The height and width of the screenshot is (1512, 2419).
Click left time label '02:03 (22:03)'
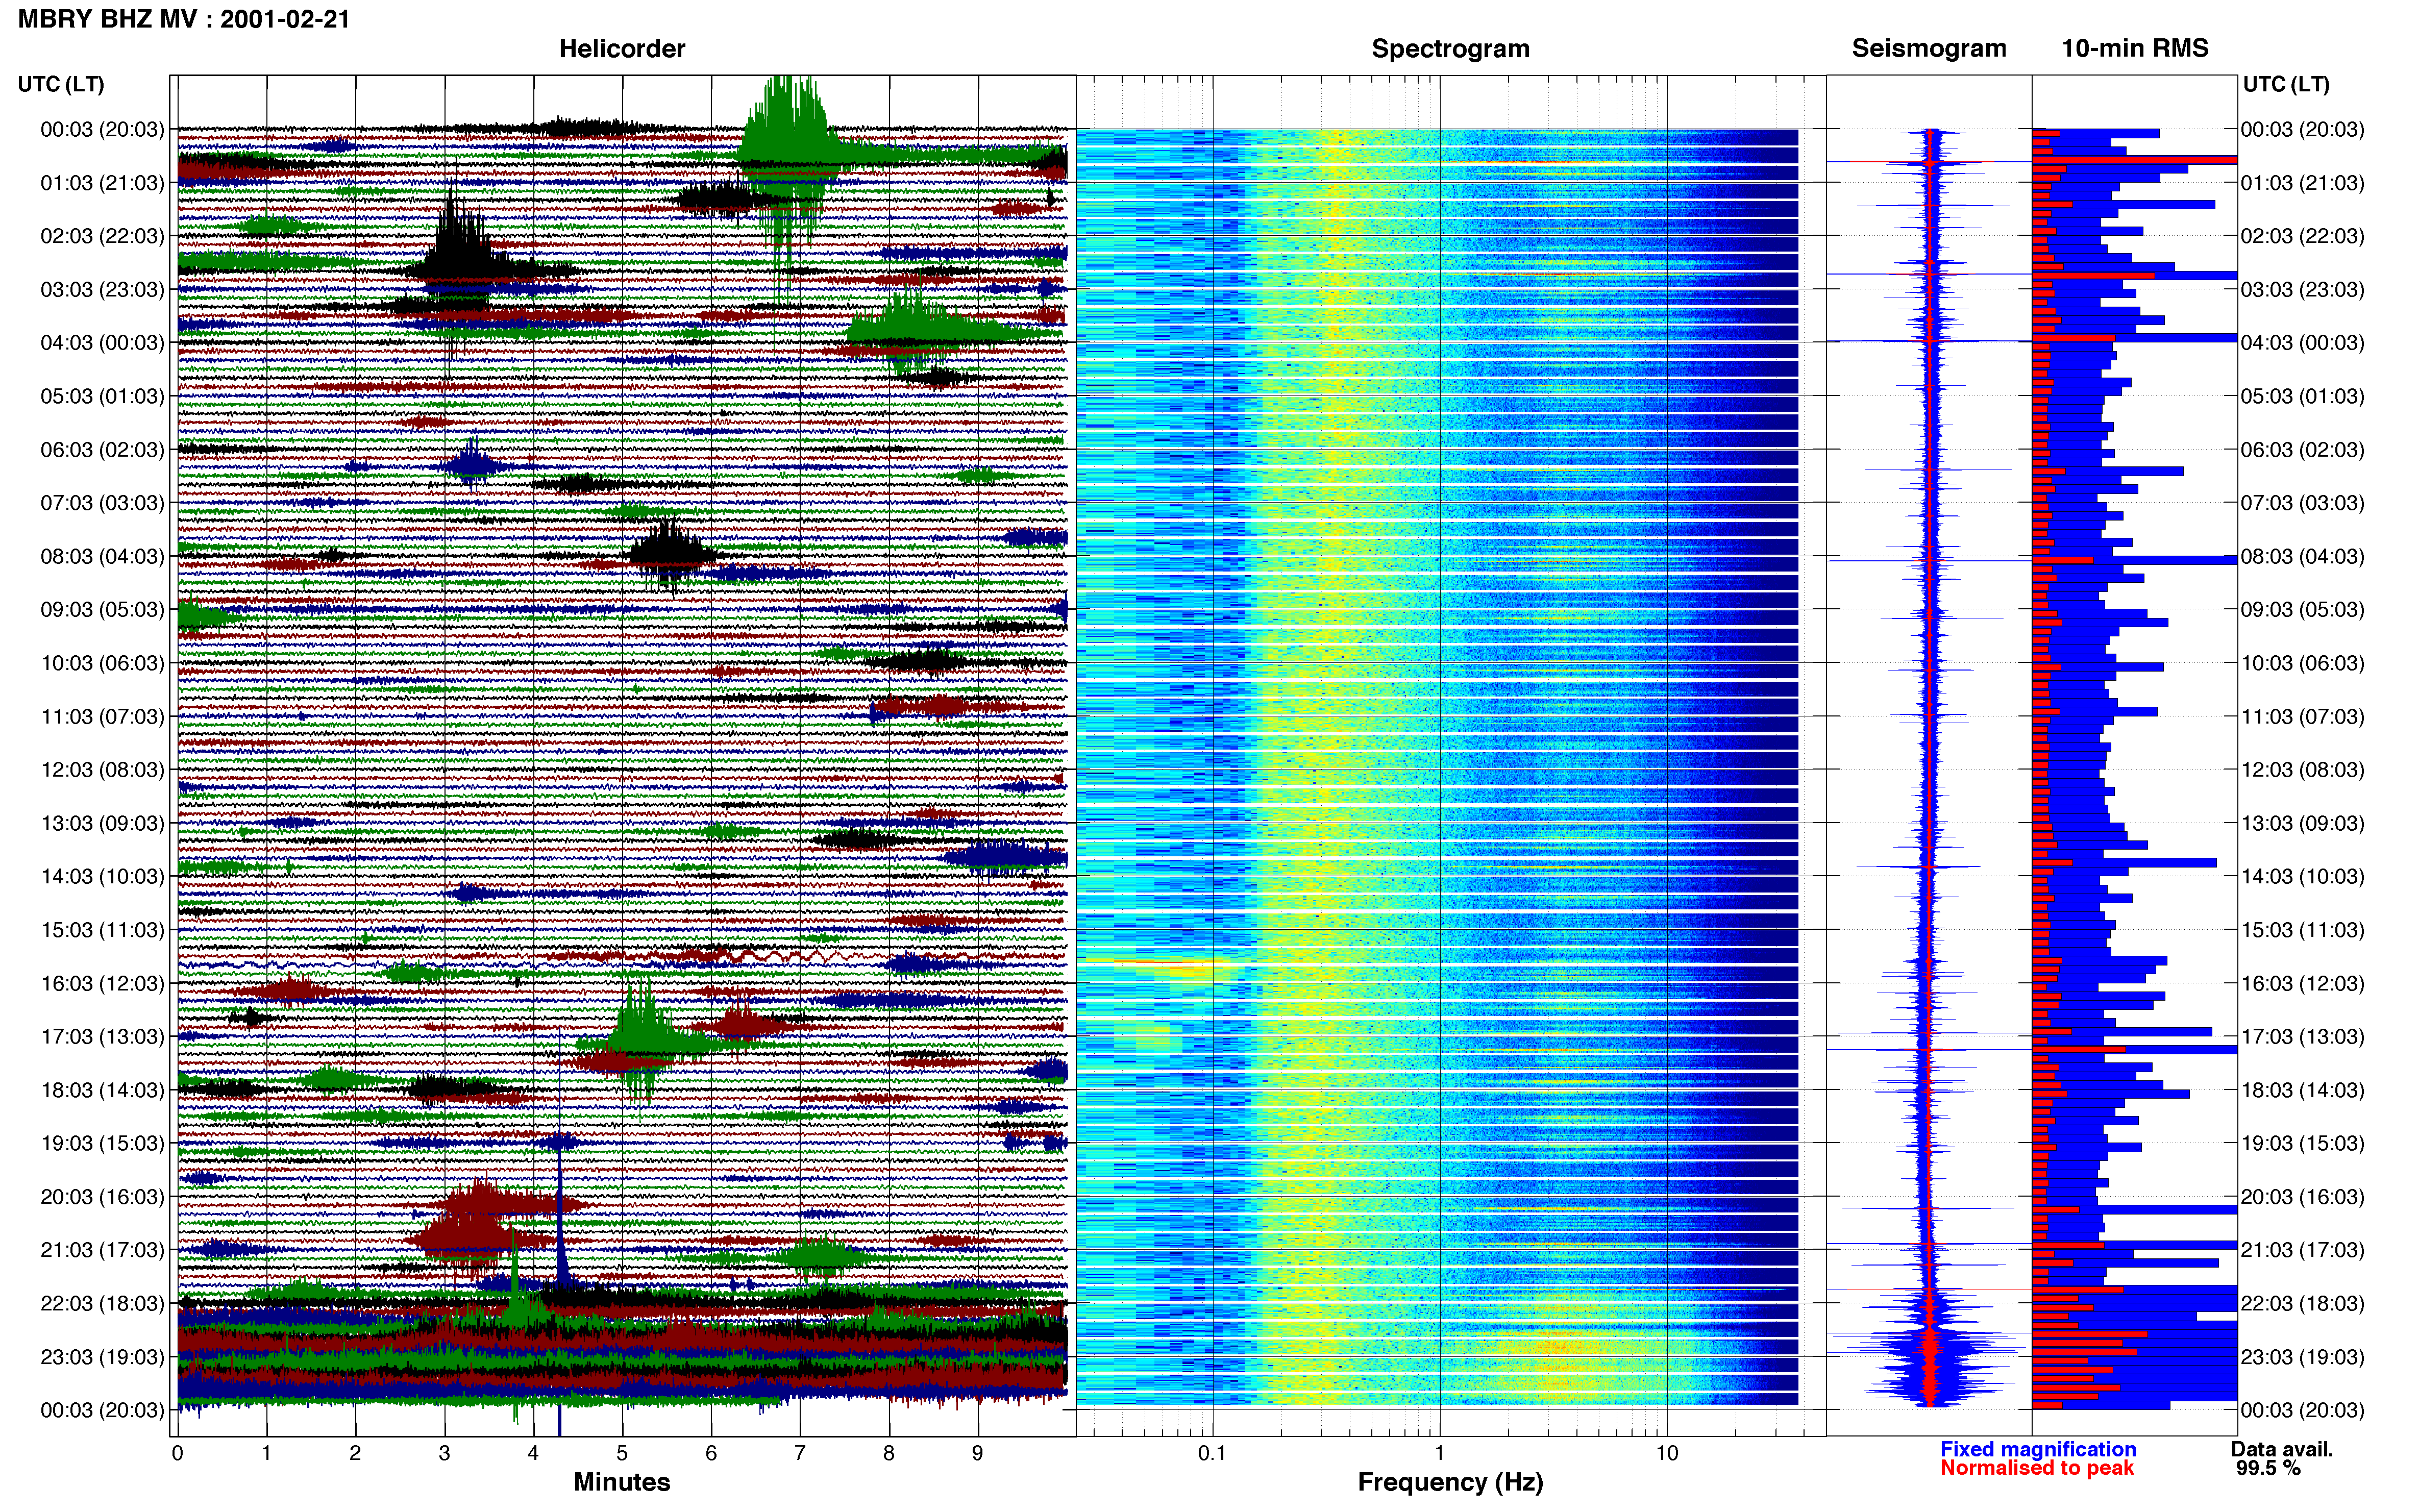point(102,236)
